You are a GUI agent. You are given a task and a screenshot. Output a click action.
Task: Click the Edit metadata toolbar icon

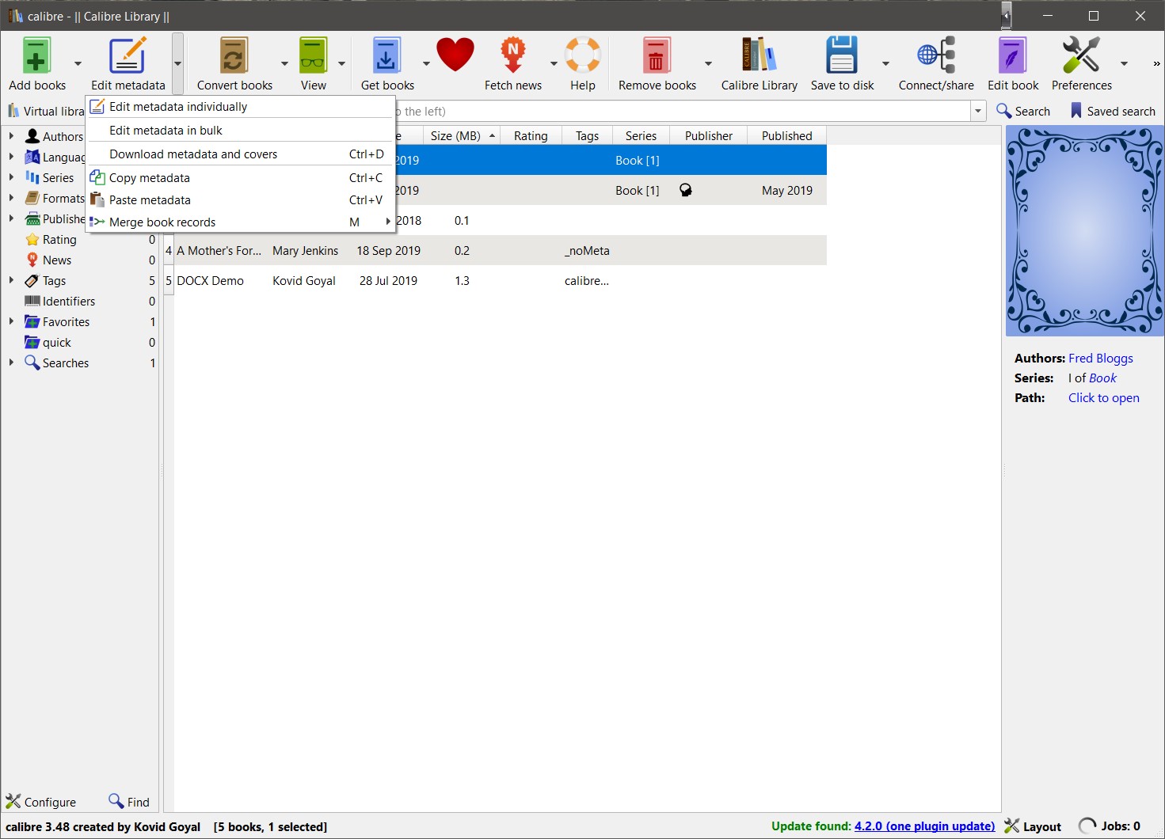point(128,55)
